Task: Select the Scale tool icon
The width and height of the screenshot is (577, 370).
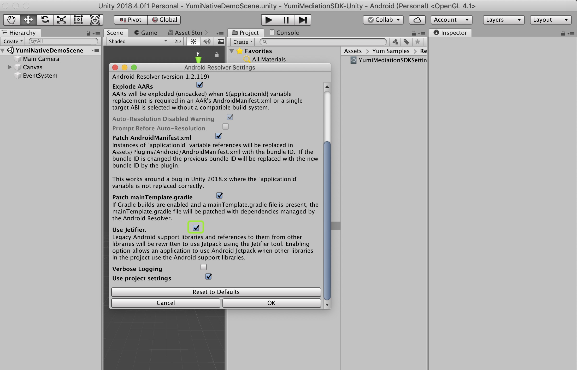Action: point(62,20)
